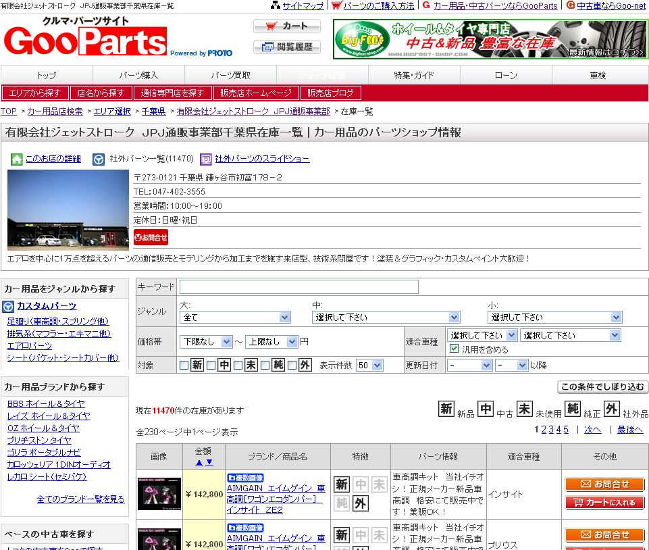Select エリアから探す in the red submenu
The height and width of the screenshot is (550, 649).
[x=35, y=93]
